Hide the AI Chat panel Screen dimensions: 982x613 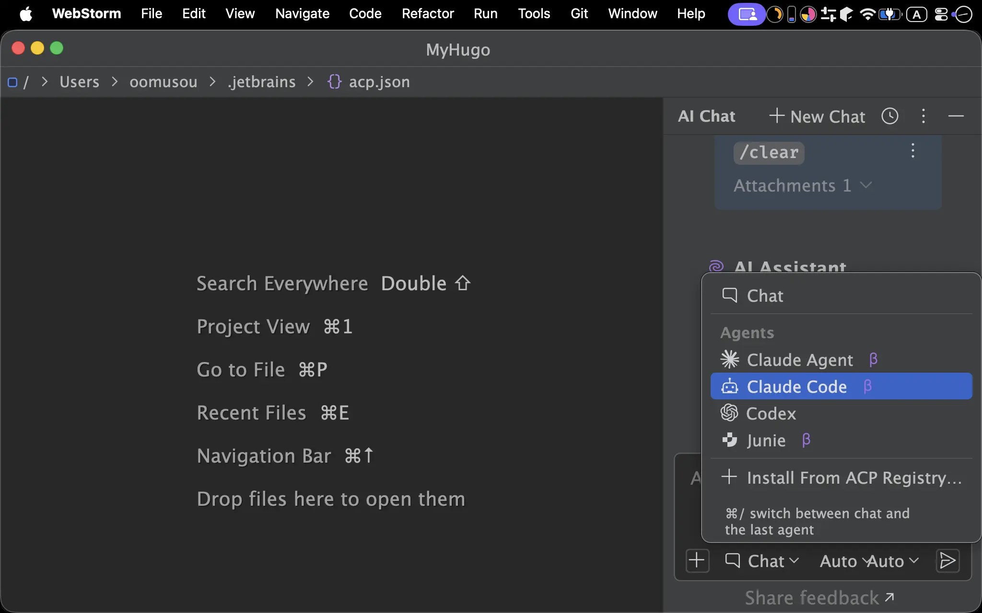coord(956,116)
